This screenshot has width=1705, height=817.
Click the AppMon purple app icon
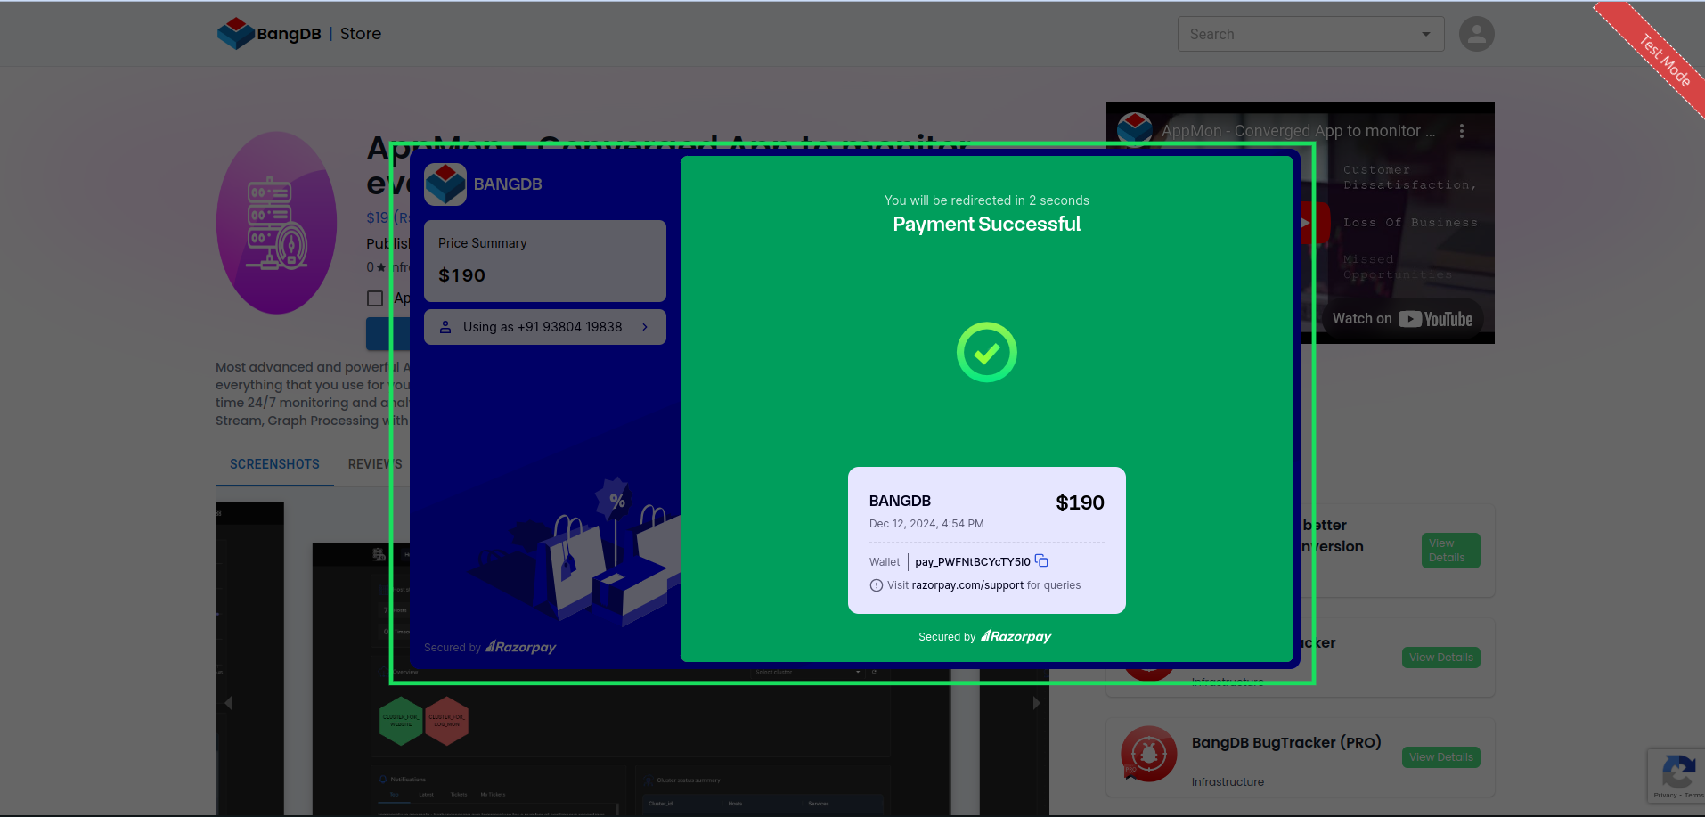tap(276, 223)
